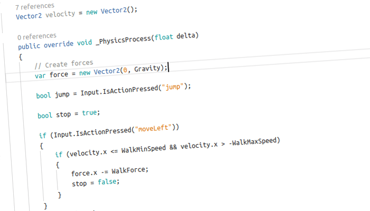The width and height of the screenshot is (370, 211).
Task: Click the 'var' keyword before force
Action: click(x=40, y=76)
